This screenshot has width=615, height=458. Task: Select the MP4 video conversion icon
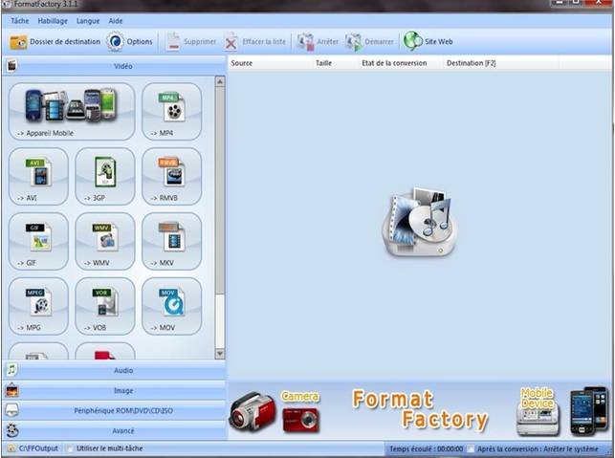[171, 110]
